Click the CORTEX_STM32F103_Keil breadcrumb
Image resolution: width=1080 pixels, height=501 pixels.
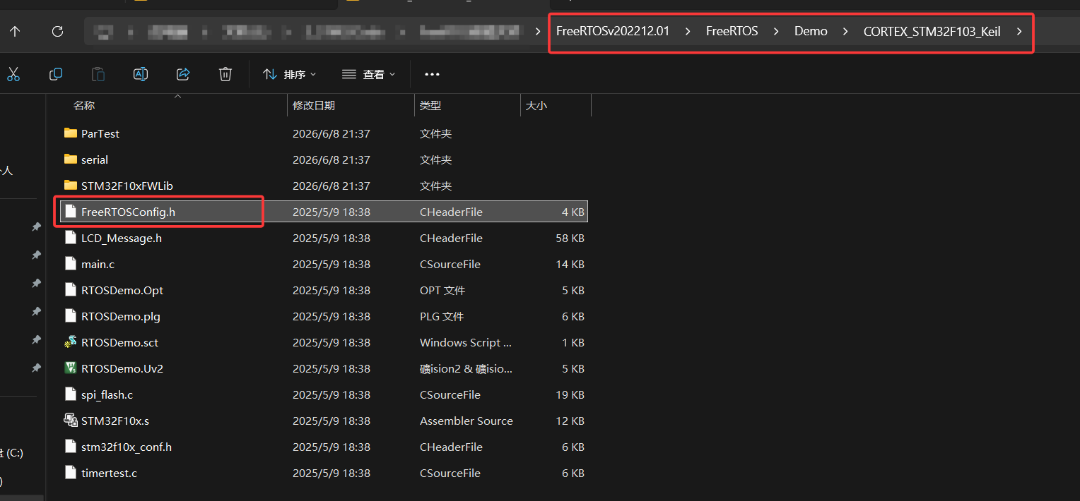click(932, 31)
